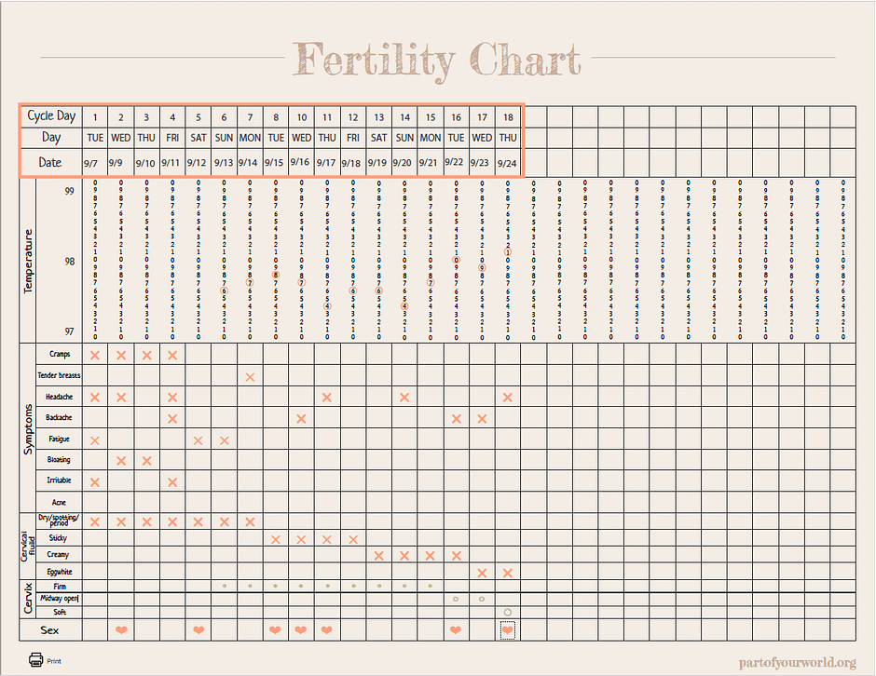Toggle the Backache mark on cycle day 10
This screenshot has width=876, height=676.
click(x=301, y=419)
